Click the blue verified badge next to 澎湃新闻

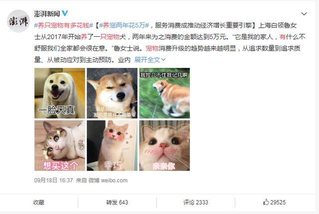coord(65,13)
